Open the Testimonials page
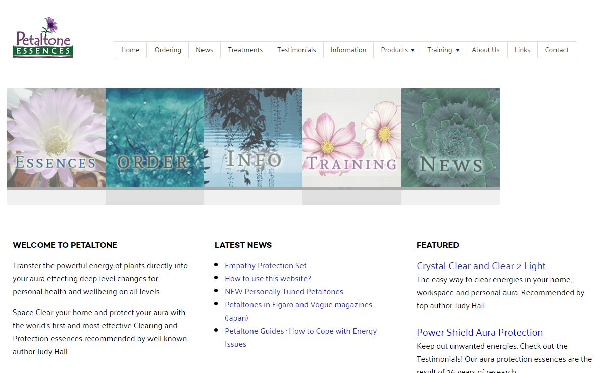Screen dimensions: 606x373 point(296,50)
